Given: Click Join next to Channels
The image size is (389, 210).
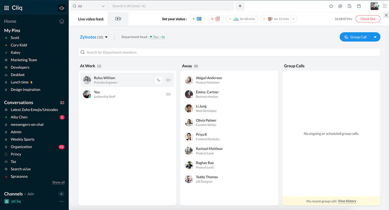Looking at the screenshot, I should [x=30, y=194].
